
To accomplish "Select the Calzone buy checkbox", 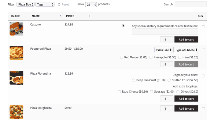I will (203, 27).
